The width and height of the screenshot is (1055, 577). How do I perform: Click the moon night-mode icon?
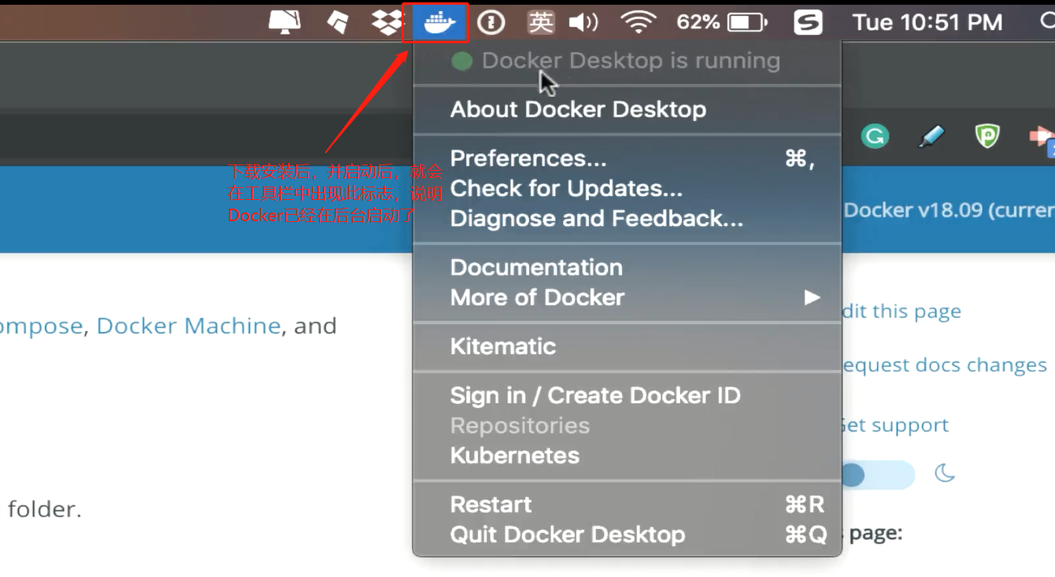pyautogui.click(x=945, y=473)
